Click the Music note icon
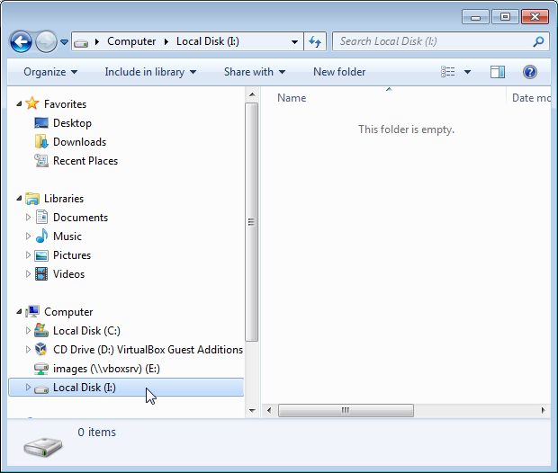The width and height of the screenshot is (558, 473). point(41,236)
